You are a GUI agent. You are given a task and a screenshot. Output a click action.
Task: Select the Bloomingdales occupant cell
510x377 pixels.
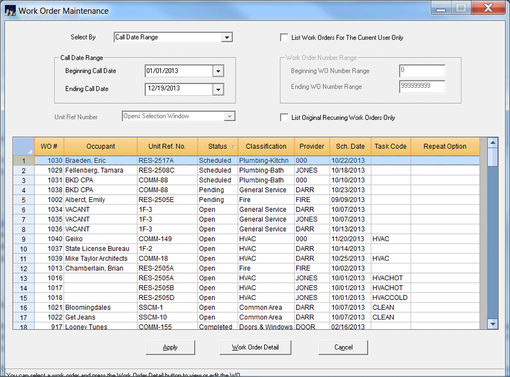point(101,308)
